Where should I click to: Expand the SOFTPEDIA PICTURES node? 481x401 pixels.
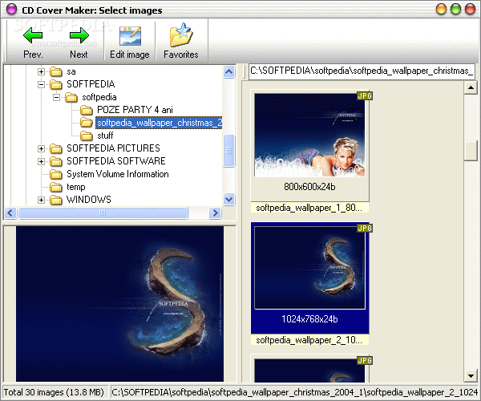tap(41, 149)
